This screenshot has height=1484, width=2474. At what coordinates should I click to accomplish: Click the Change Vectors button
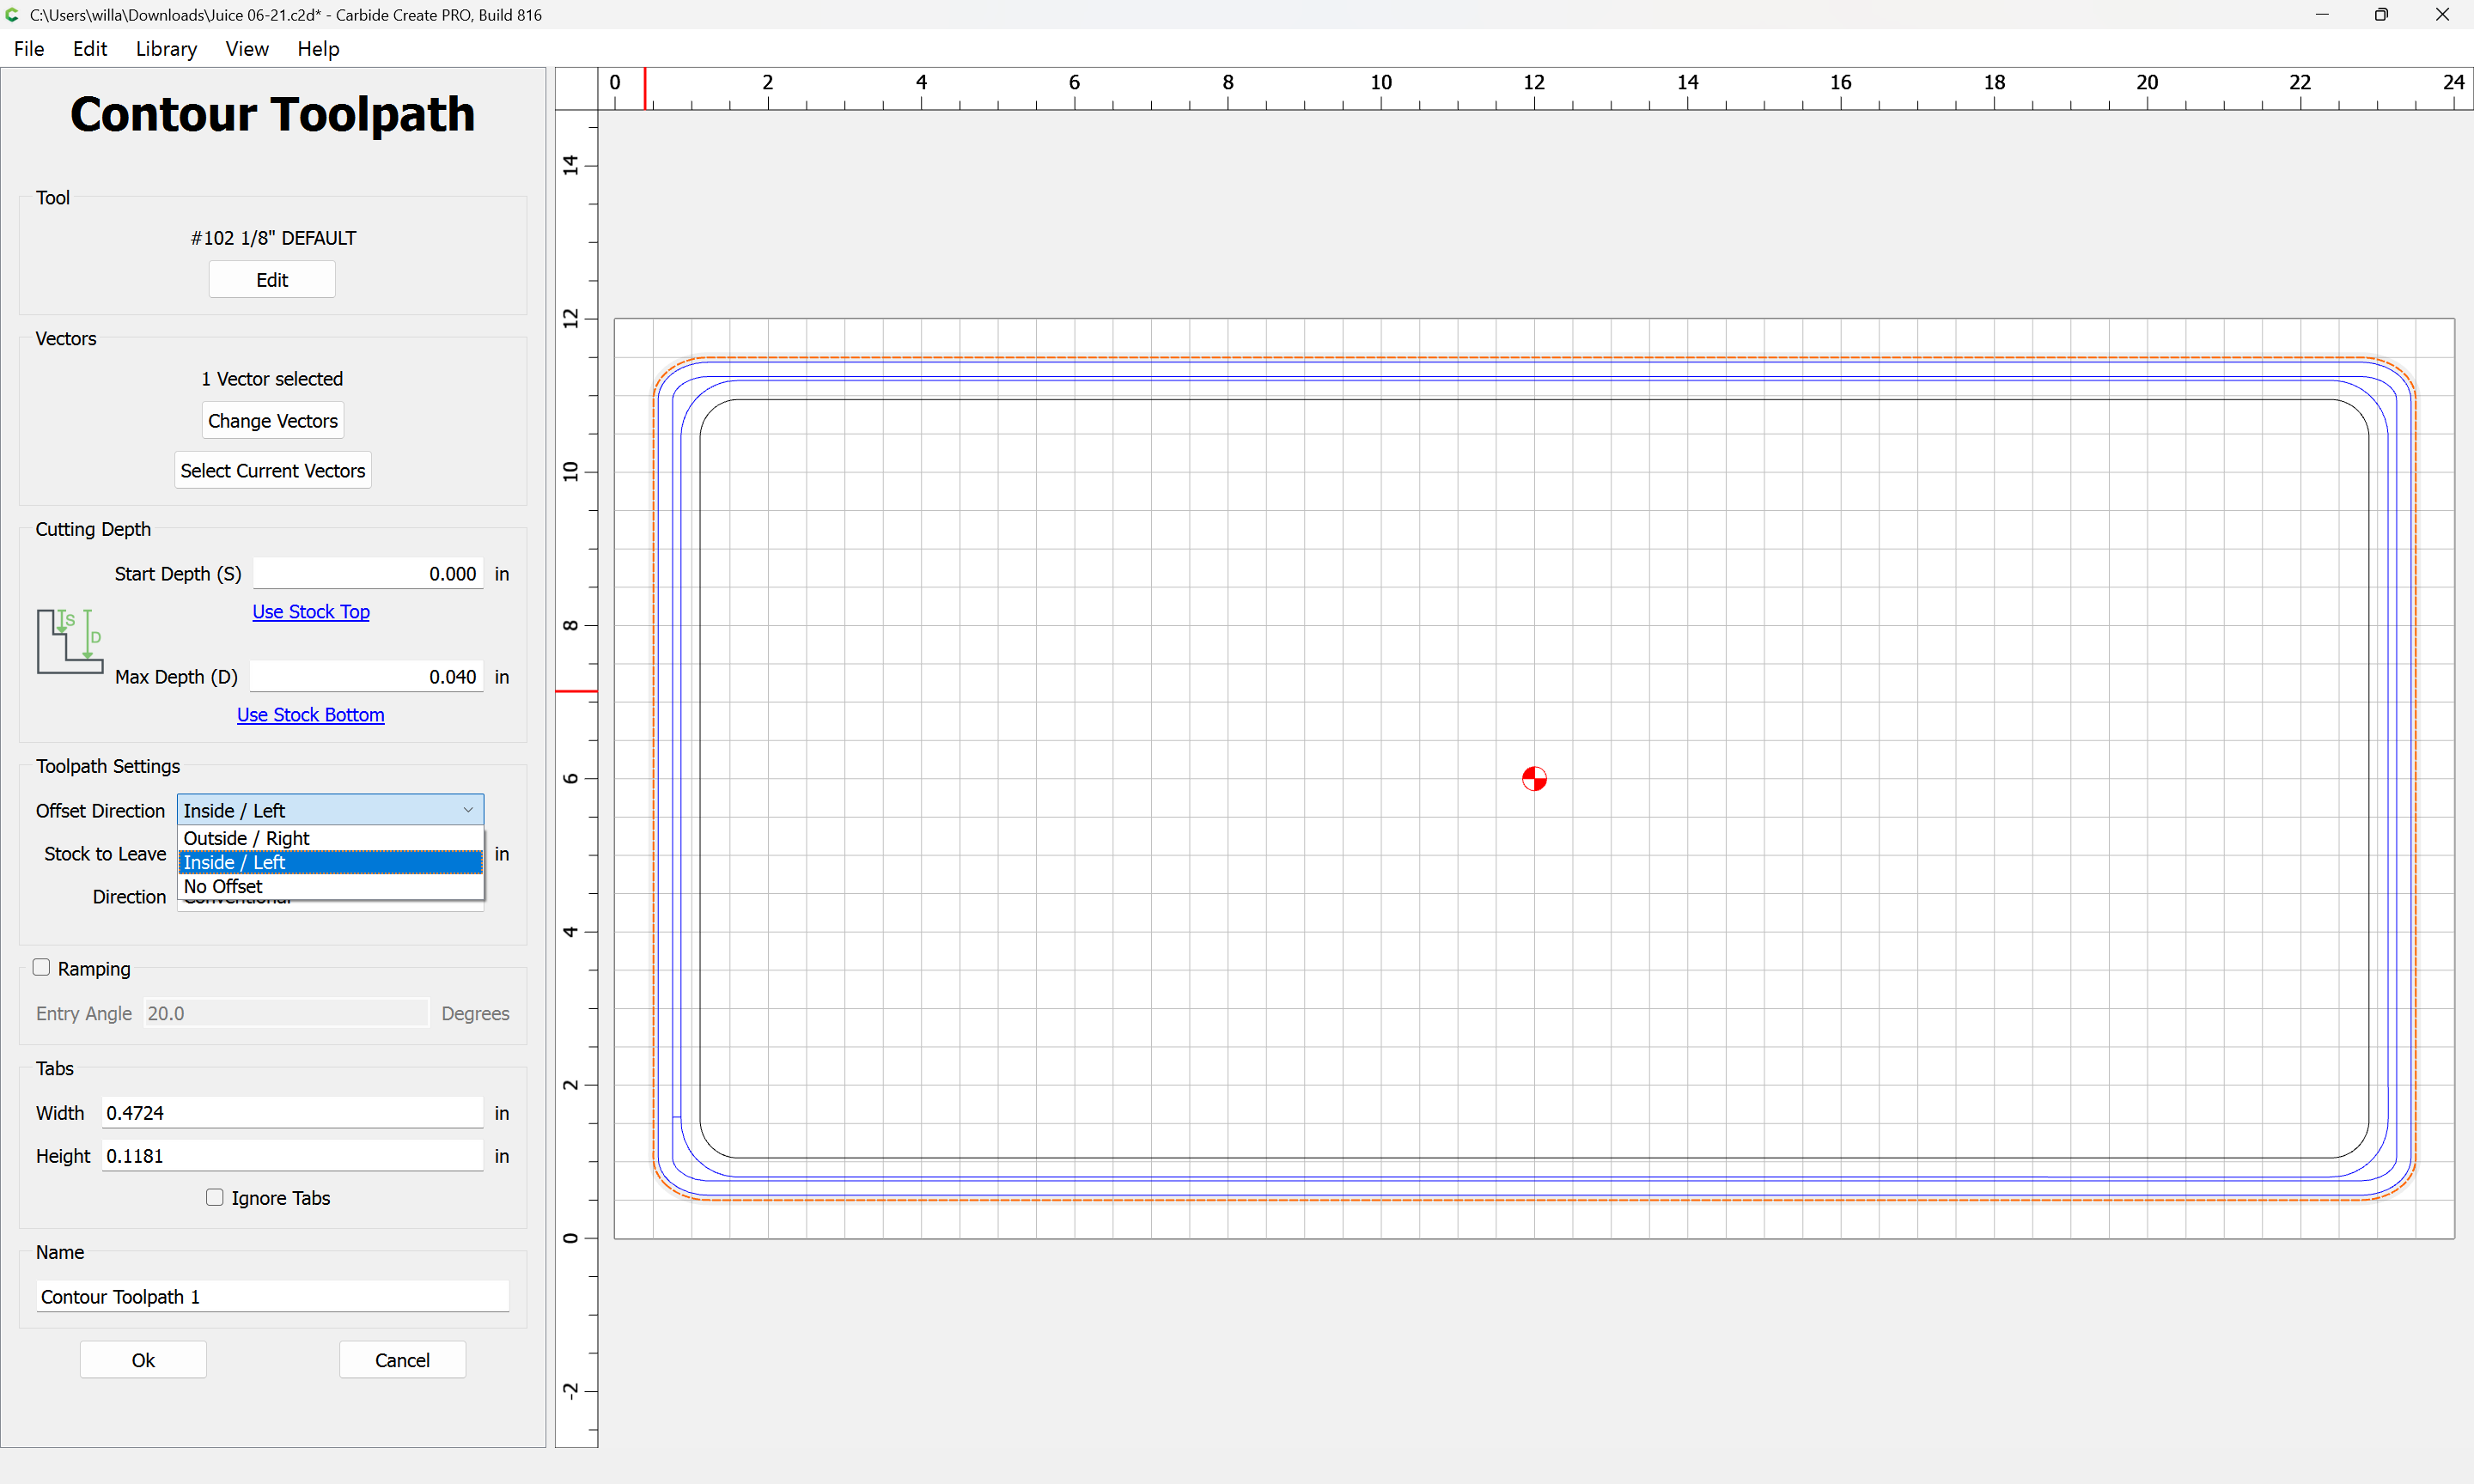click(273, 420)
